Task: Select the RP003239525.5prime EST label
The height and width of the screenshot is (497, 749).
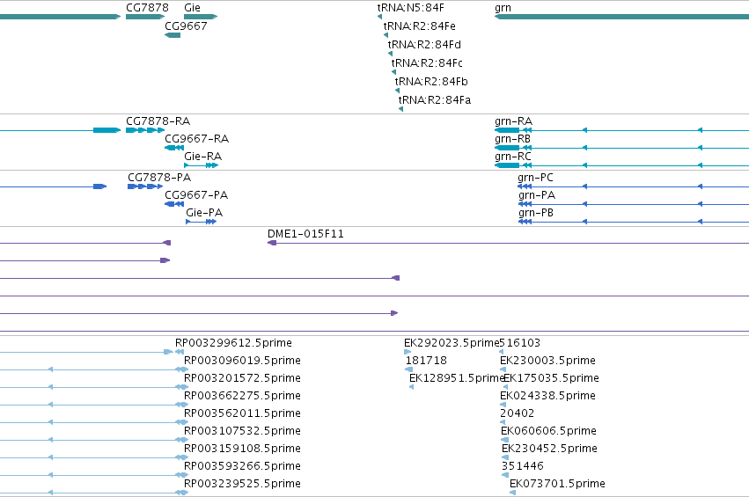Action: [242, 484]
